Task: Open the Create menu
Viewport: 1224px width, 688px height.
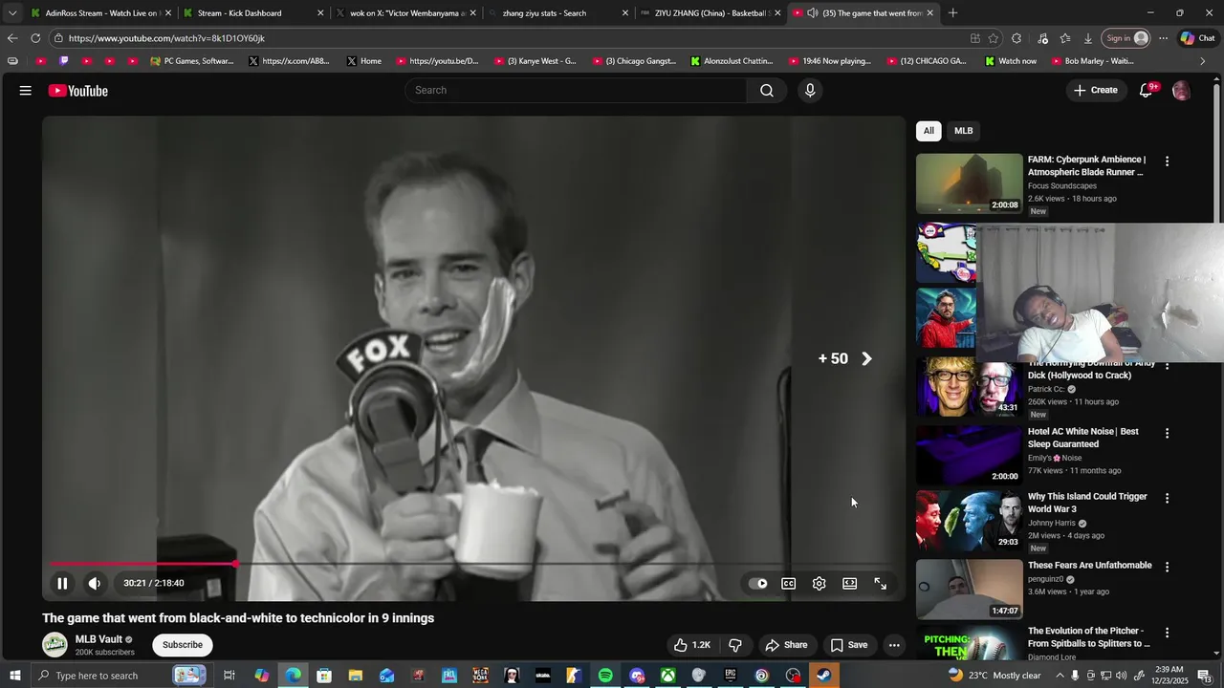Action: 1095,90
